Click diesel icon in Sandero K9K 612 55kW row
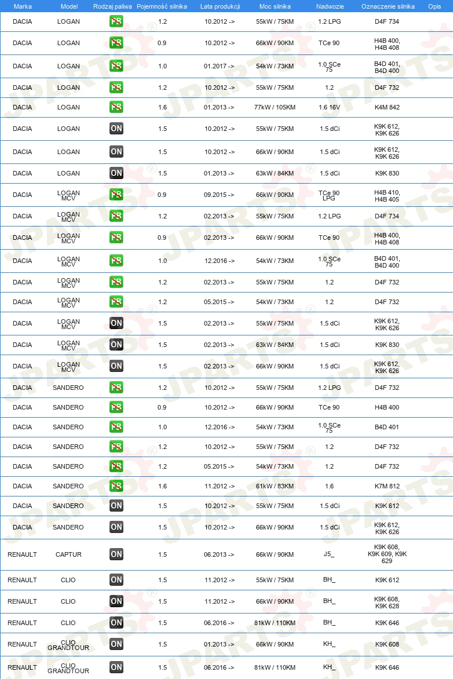The height and width of the screenshot is (679, 453). (x=116, y=505)
